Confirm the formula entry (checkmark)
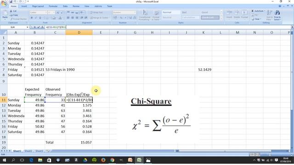The height and width of the screenshot is (165, 294). (x=39, y=27)
